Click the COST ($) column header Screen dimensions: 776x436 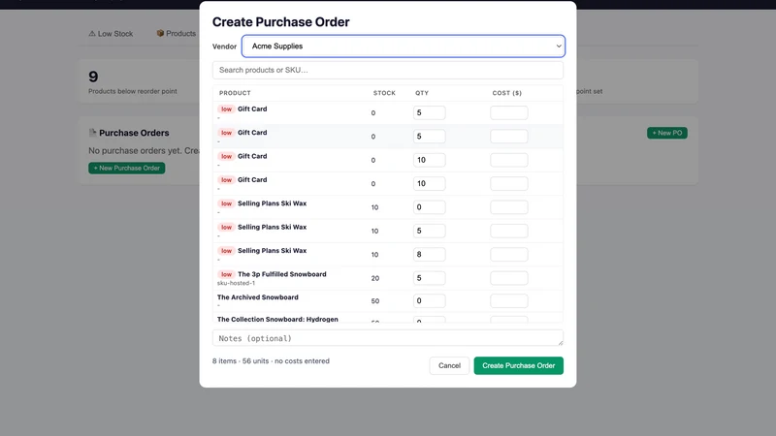pos(506,93)
